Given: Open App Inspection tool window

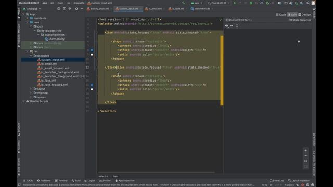Looking at the screenshot, I should [x=125, y=181].
